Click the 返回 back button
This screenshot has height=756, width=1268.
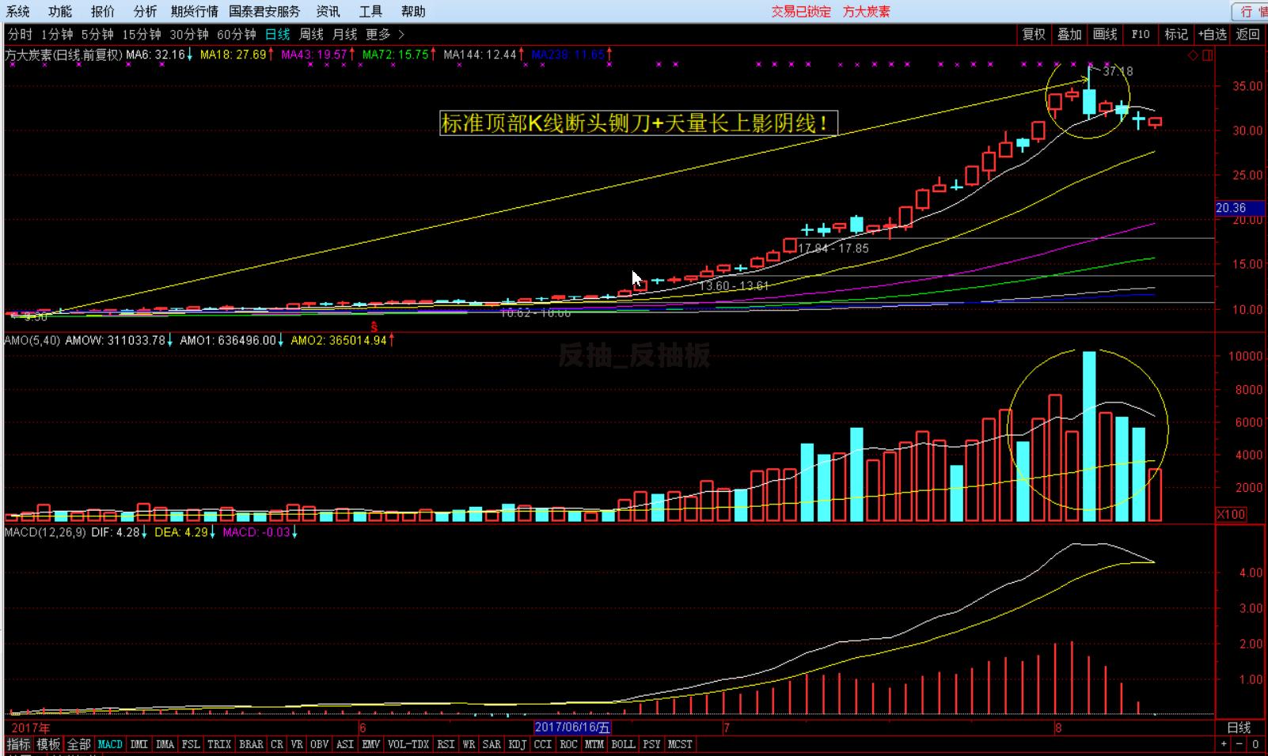click(x=1248, y=34)
